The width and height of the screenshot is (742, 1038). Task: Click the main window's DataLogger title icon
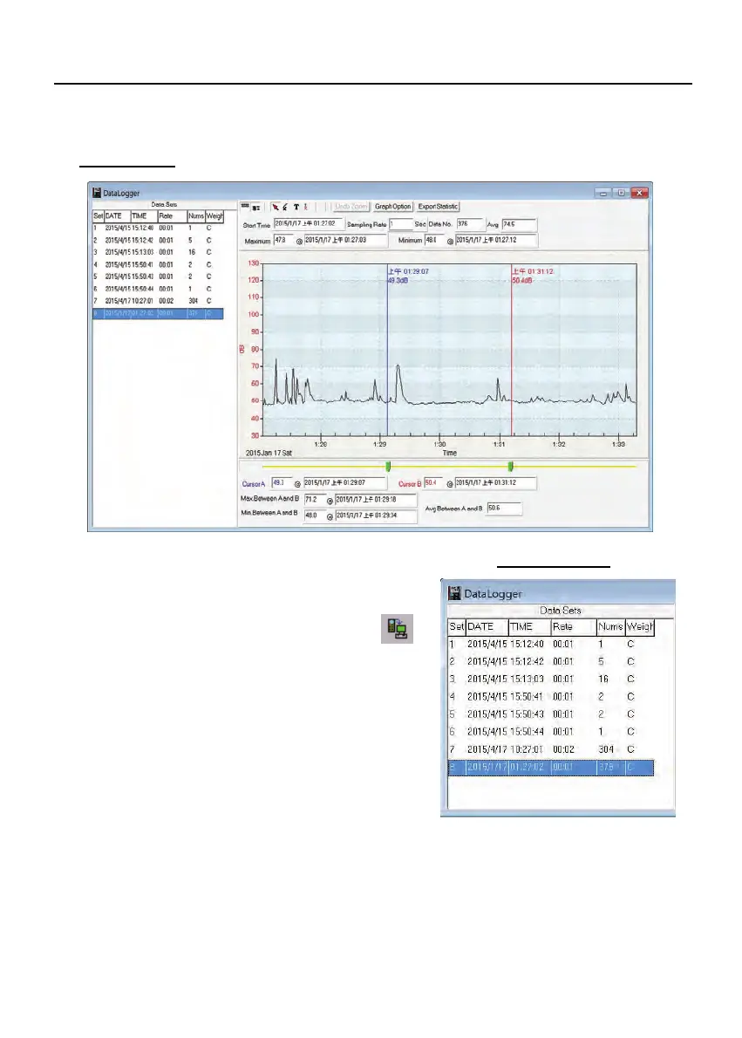[97, 193]
